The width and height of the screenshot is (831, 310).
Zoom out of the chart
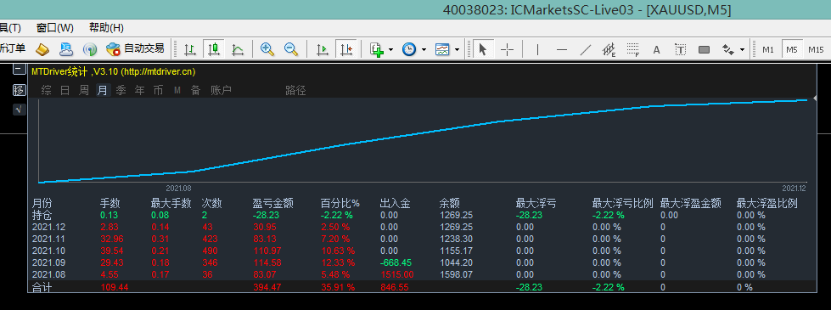click(291, 49)
